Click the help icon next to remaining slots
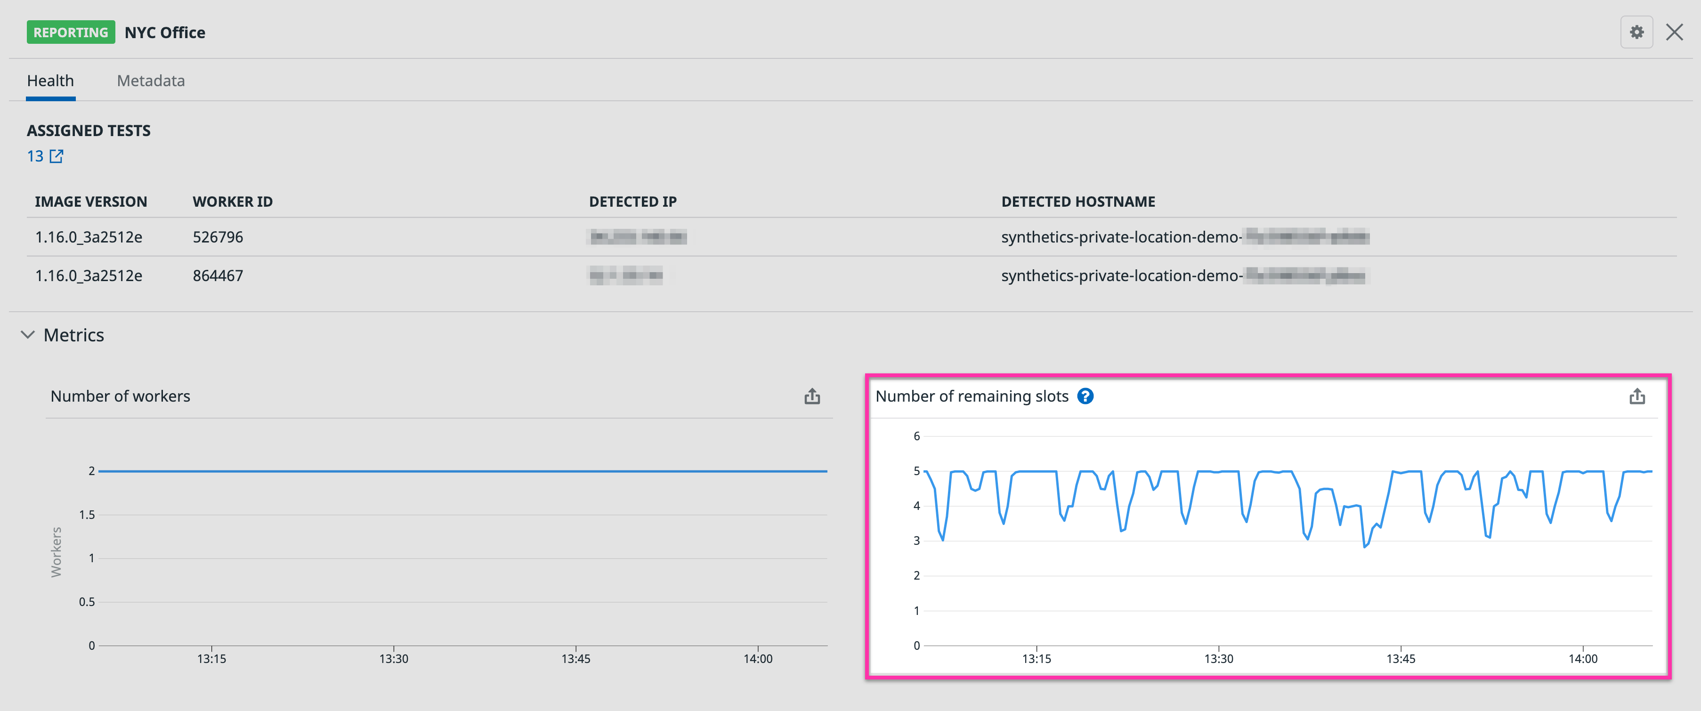Screen dimensions: 1701x711 (1086, 396)
